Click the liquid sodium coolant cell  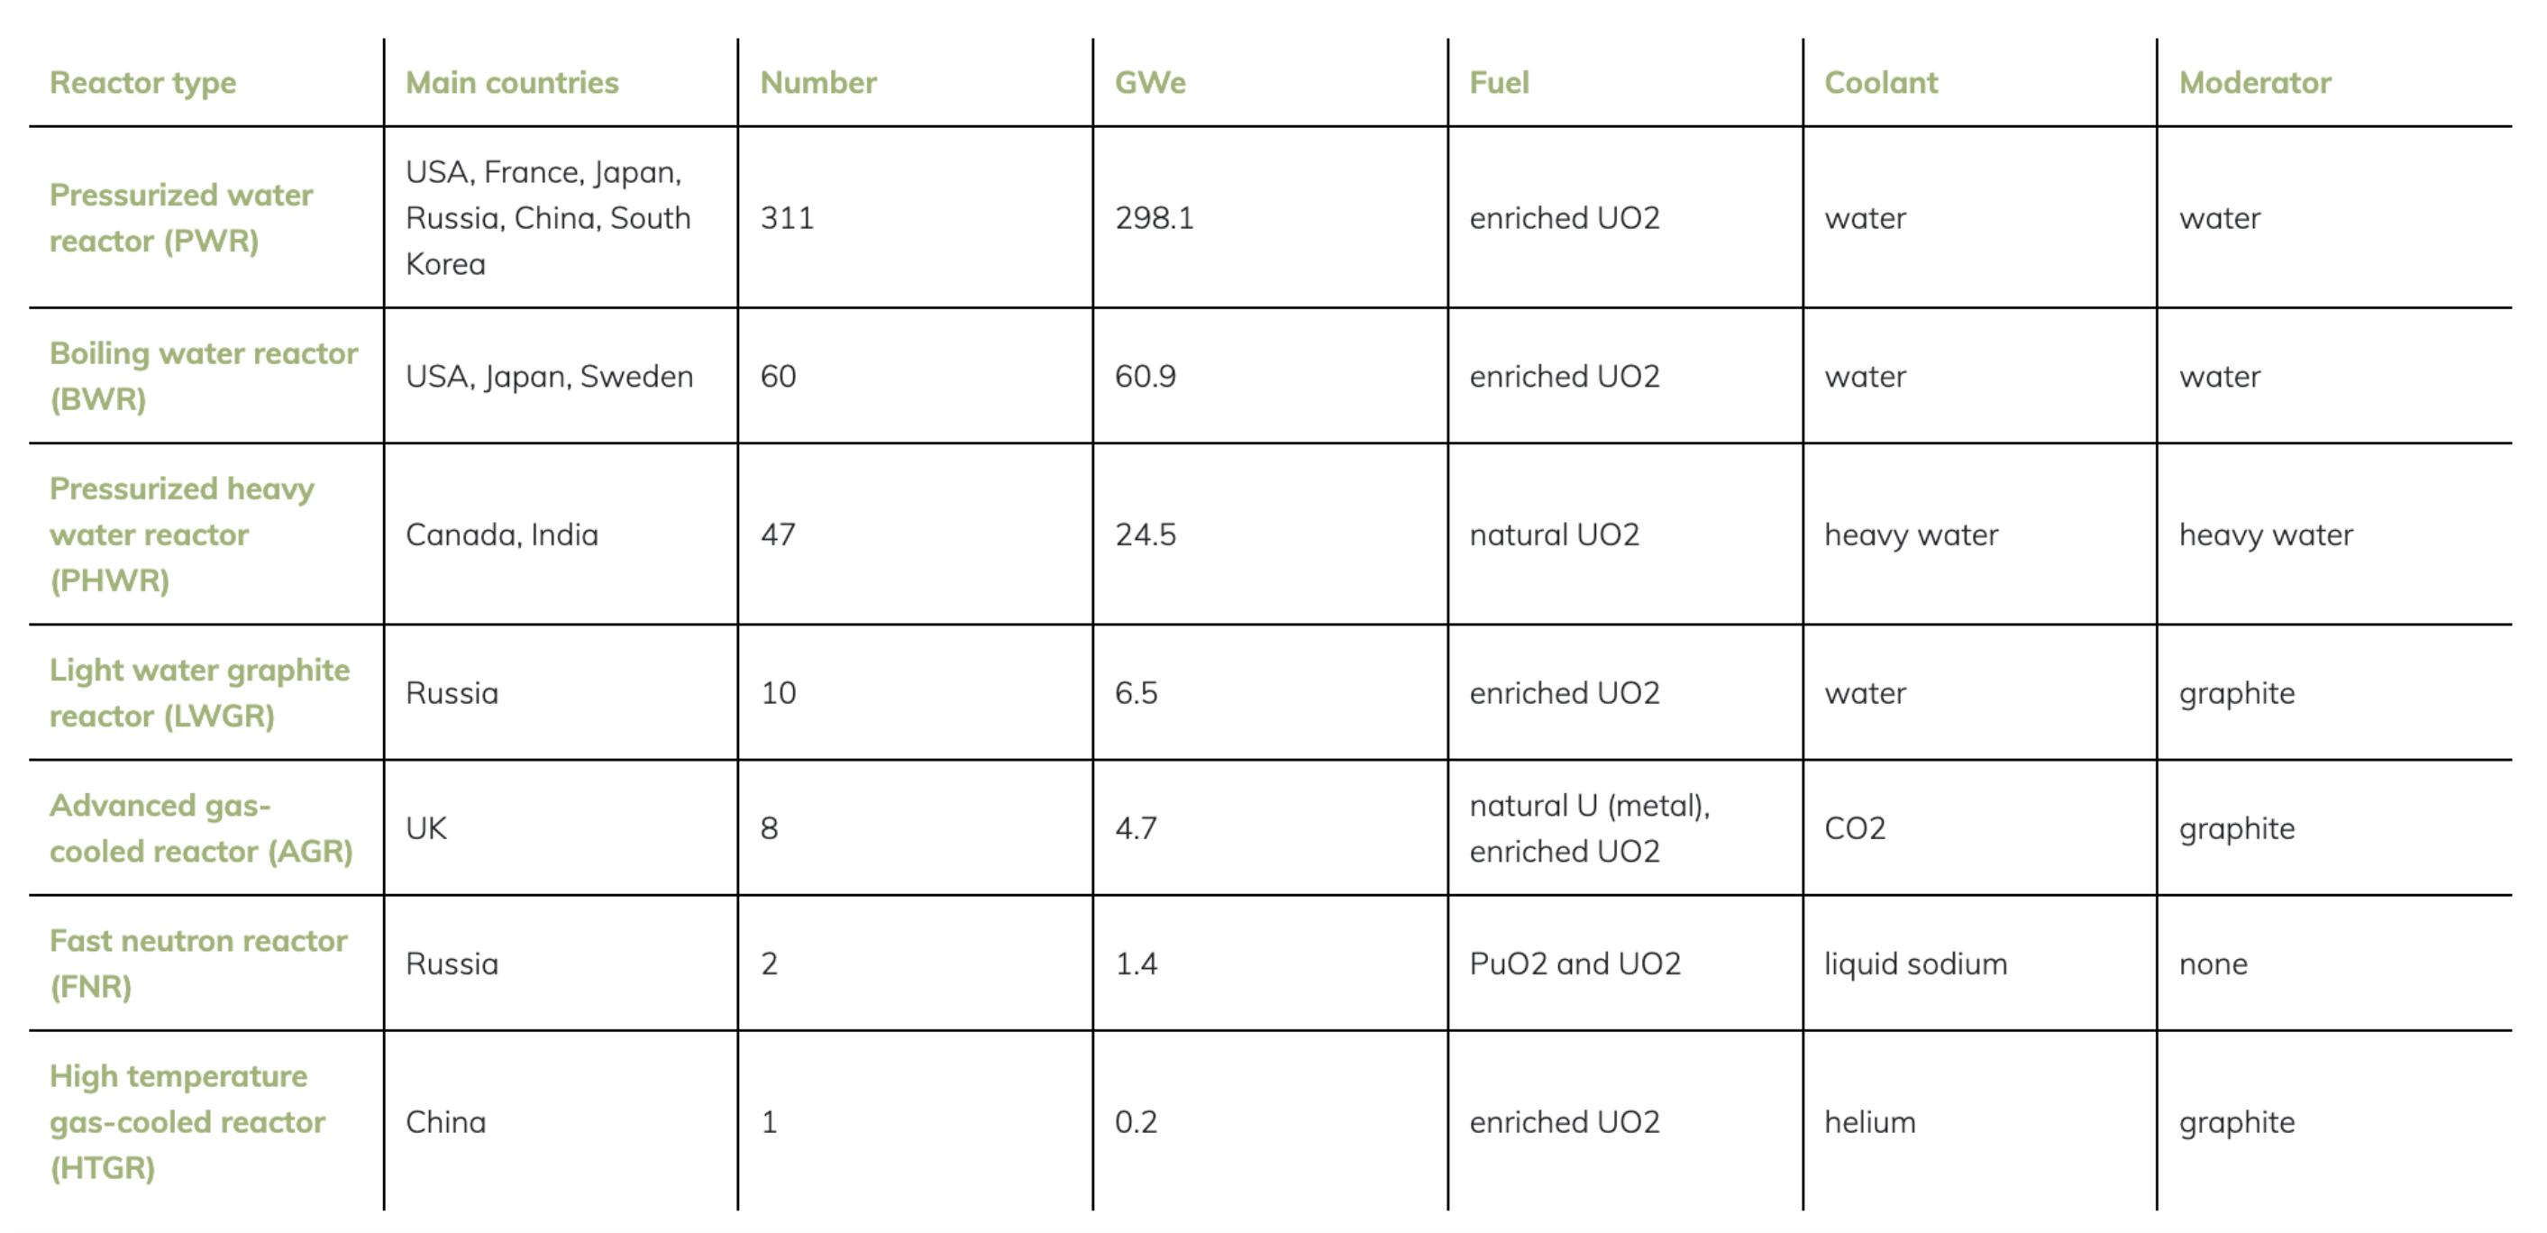click(1915, 964)
